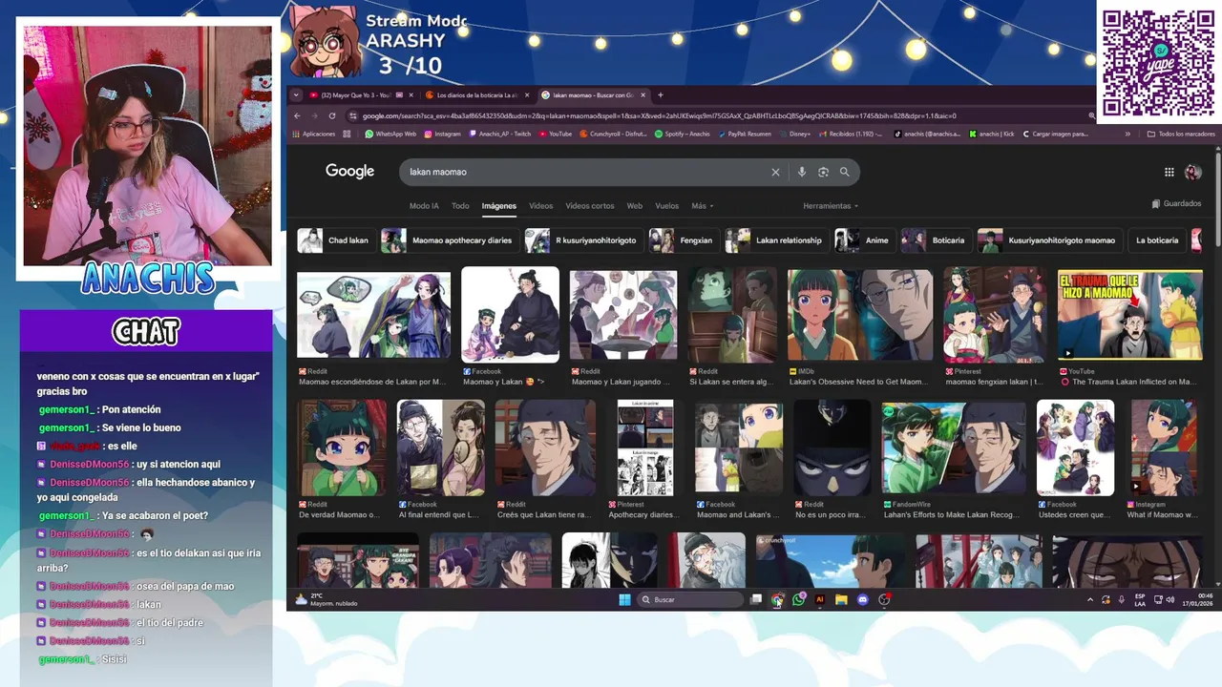Viewport: 1222px width, 687px height.
Task: Open File Explorer from the taskbar
Action: click(841, 599)
